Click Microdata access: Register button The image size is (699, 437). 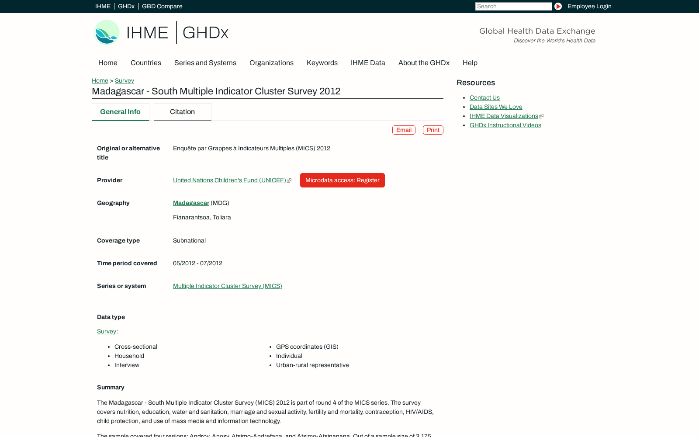343,180
